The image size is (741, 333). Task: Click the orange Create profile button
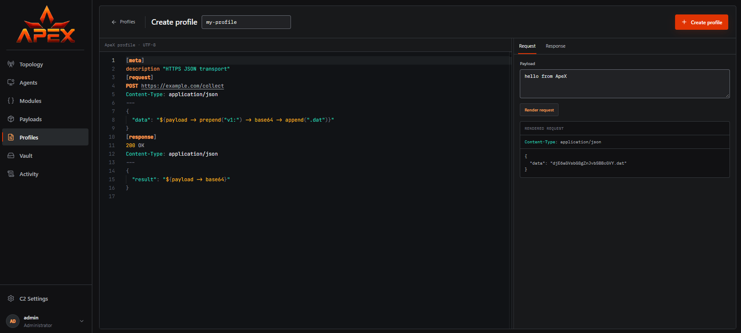pos(701,22)
